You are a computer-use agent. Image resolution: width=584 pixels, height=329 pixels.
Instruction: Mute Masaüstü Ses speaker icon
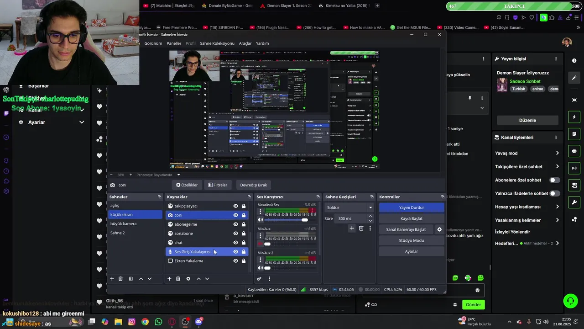(261, 220)
